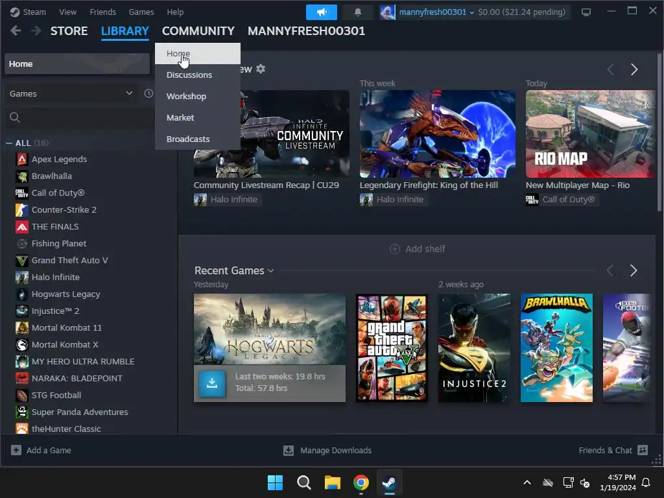The width and height of the screenshot is (664, 498).
Task: Open the Legendary Firefight news thumbnail
Action: [x=438, y=134]
